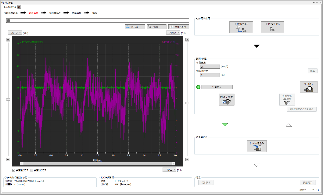Activate the カーソル cursor tool
Screen dimensions: 323x195
click(135, 27)
